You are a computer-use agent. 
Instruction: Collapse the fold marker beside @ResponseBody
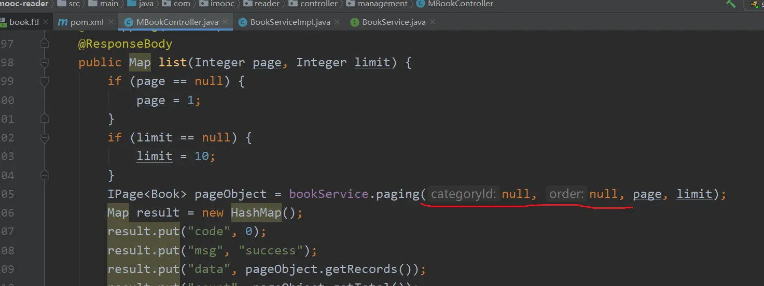[x=44, y=44]
